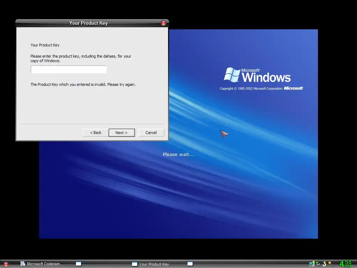Click the green 4:51 PM clock
357x268 pixels.
[x=345, y=264]
